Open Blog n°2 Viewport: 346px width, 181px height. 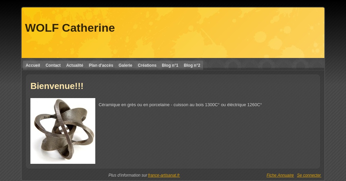(x=192, y=65)
